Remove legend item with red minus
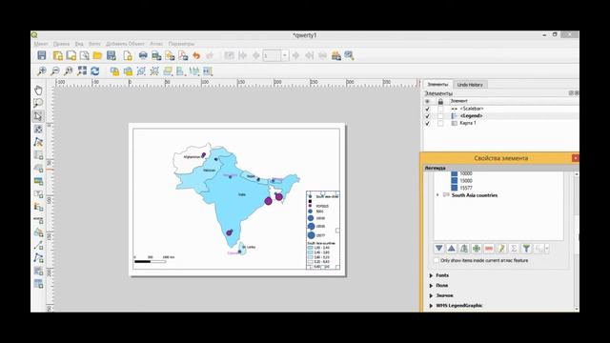 (489, 248)
